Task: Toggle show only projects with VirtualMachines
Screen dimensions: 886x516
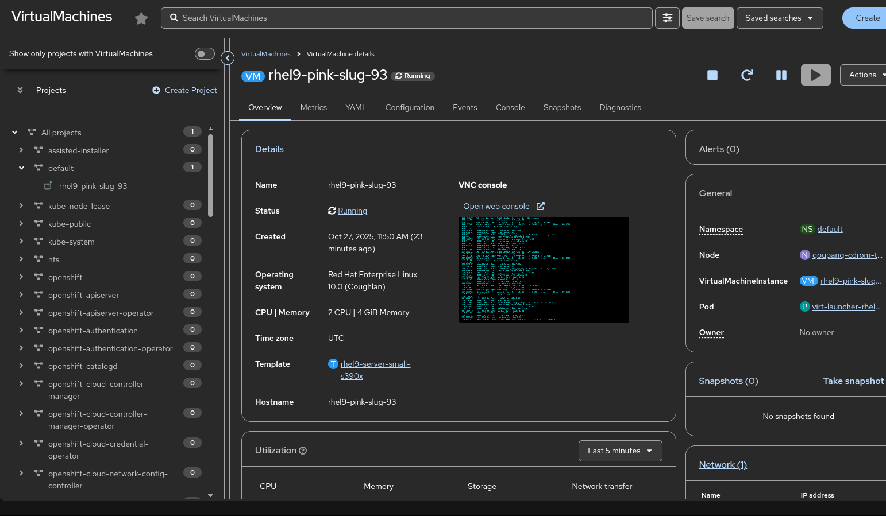Action: (x=205, y=54)
